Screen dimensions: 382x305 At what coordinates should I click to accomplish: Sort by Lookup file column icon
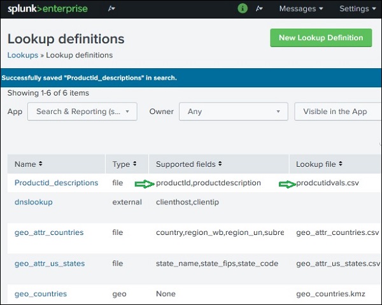point(341,164)
